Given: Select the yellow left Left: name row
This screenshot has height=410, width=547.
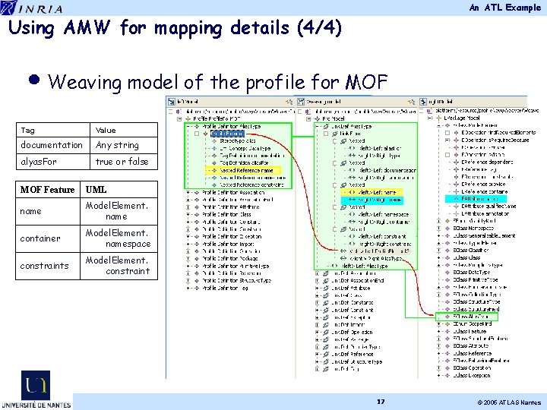Looking at the screenshot, I should click(372, 192).
